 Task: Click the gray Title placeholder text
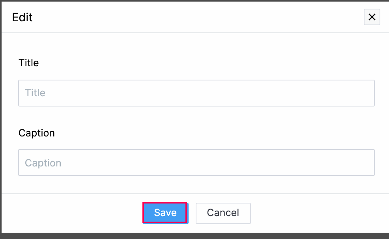click(35, 93)
